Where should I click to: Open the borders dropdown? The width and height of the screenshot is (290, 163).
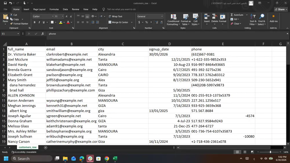(55, 22)
